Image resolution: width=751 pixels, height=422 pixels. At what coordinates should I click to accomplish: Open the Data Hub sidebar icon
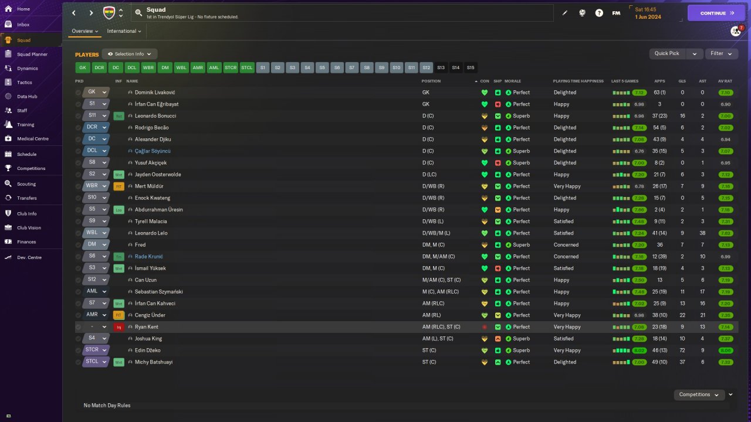(x=8, y=96)
